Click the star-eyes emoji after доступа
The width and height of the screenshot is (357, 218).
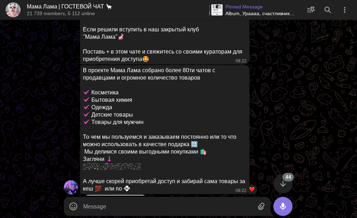click(x=146, y=59)
